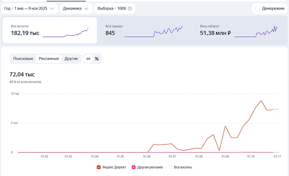Check Все визиты in chart legend

pyautogui.click(x=170, y=167)
